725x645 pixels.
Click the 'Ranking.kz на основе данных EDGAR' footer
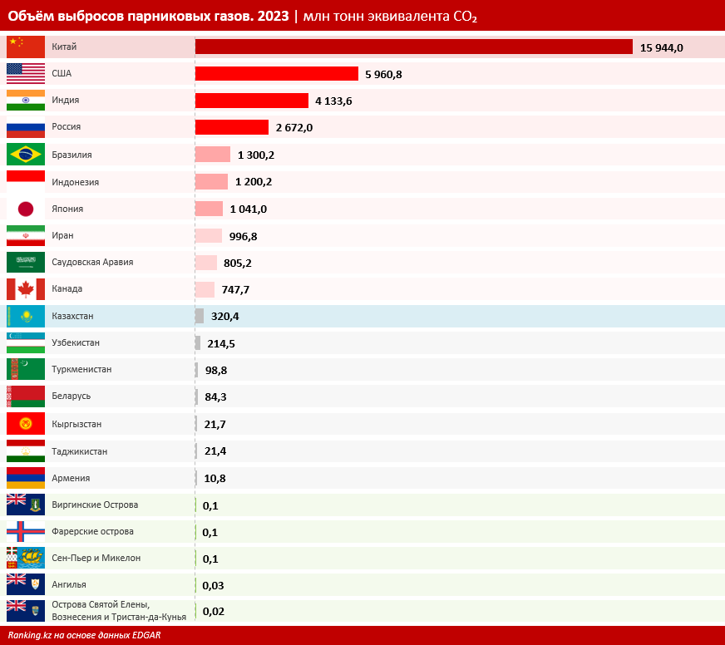point(84,635)
